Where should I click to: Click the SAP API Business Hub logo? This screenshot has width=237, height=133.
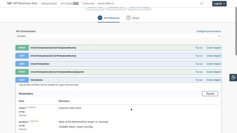tap(22, 3)
